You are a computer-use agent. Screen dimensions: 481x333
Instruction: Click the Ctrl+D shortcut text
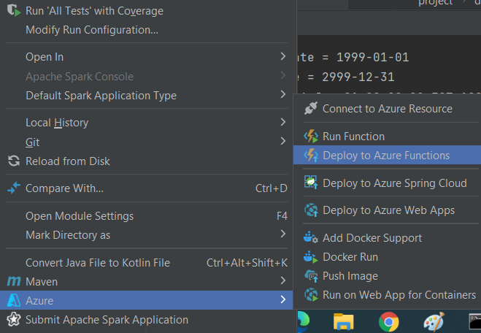[272, 188]
